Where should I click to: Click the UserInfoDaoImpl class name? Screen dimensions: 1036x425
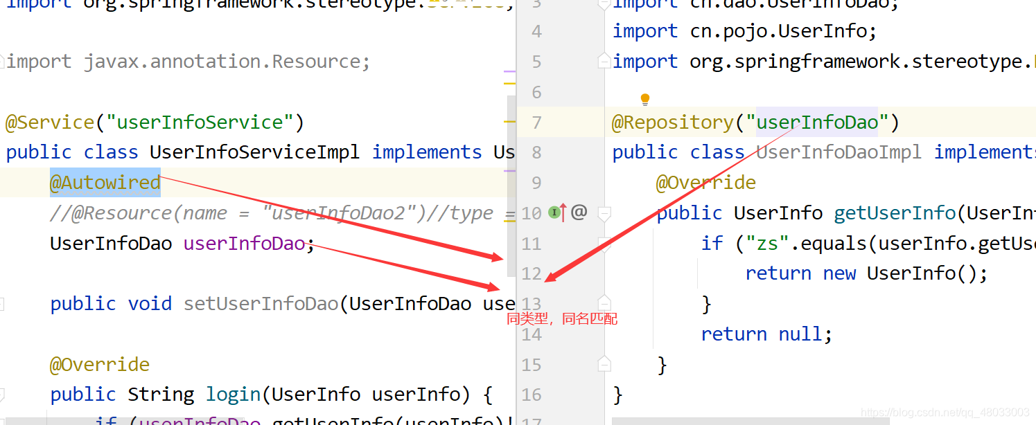pyautogui.click(x=839, y=152)
